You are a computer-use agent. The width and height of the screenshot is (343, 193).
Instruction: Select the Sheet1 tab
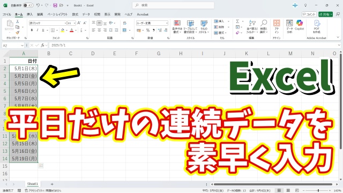pos(32,184)
